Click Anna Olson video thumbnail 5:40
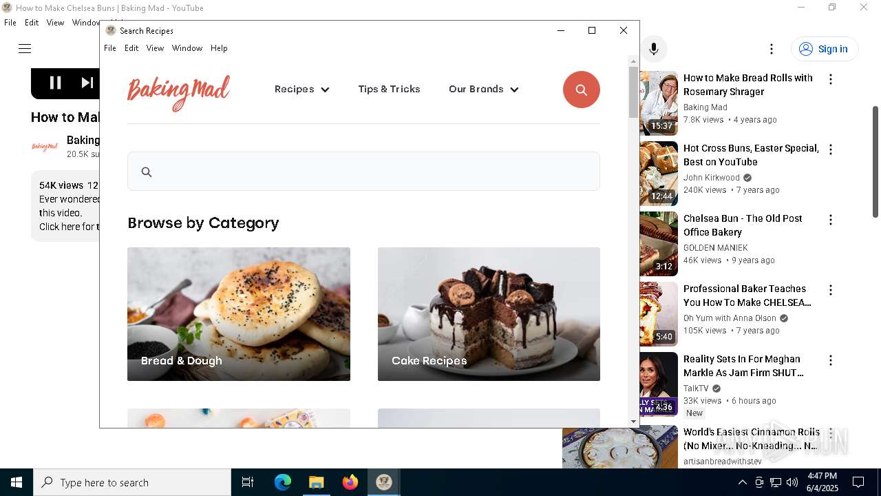Screen dimensions: 881x496 tap(659, 314)
